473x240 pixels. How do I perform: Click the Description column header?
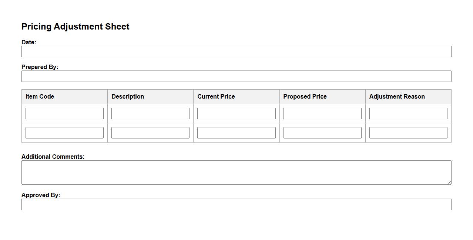pyautogui.click(x=128, y=97)
